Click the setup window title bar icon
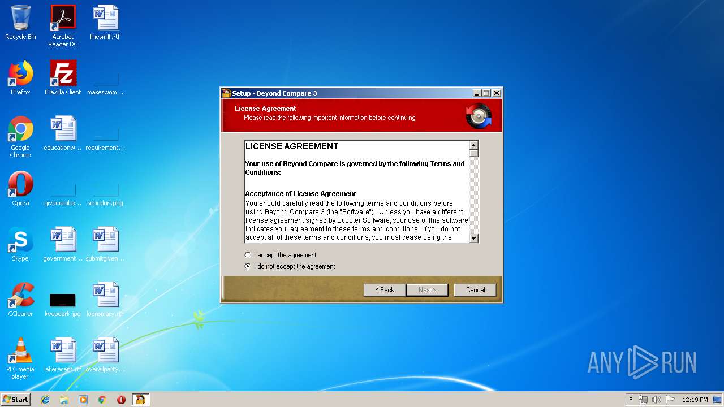The image size is (724, 407). [226, 93]
